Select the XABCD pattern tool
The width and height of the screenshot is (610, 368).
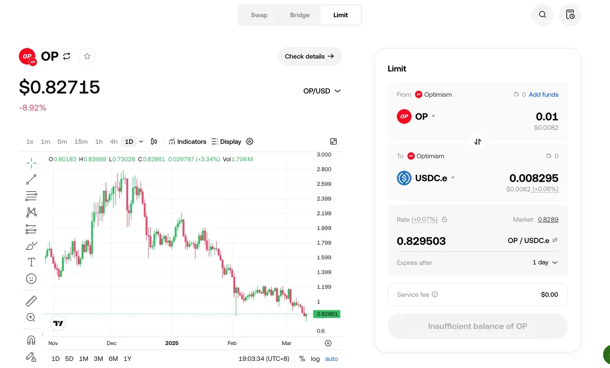[x=31, y=213]
